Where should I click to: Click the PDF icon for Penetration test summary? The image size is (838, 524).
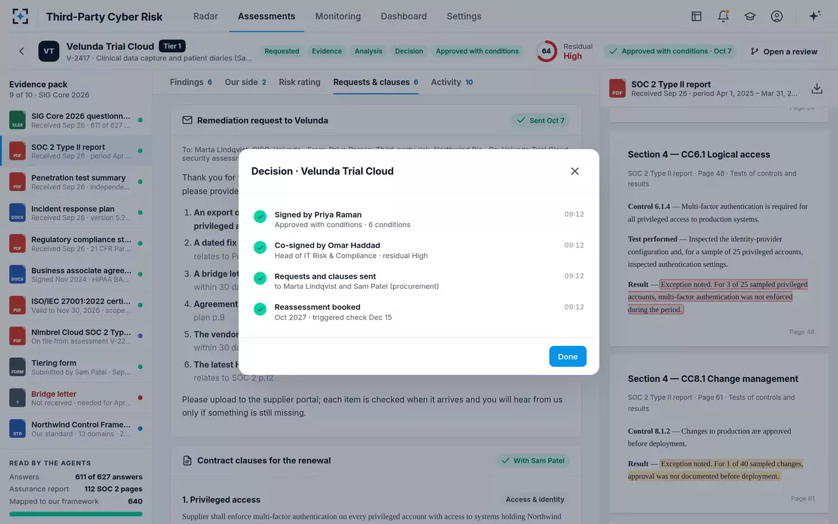point(17,182)
